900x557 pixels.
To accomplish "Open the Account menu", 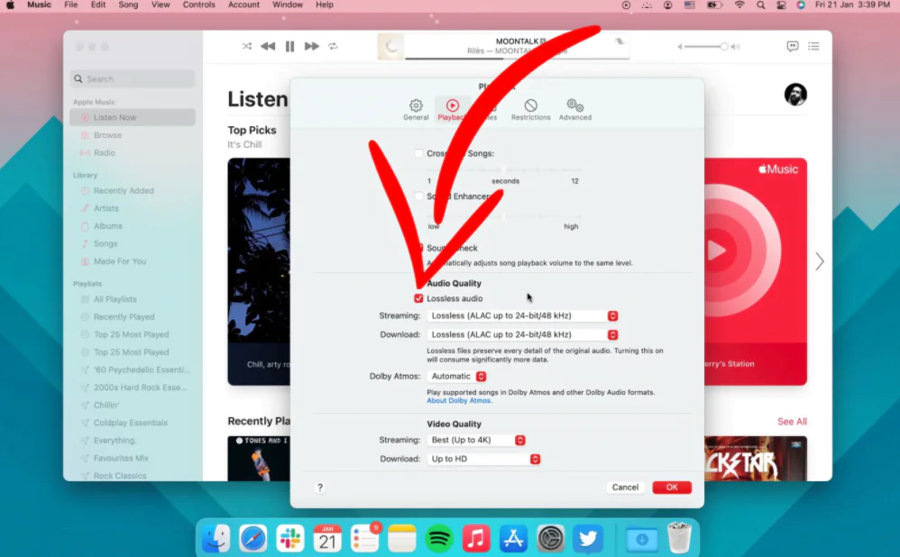I will click(244, 5).
